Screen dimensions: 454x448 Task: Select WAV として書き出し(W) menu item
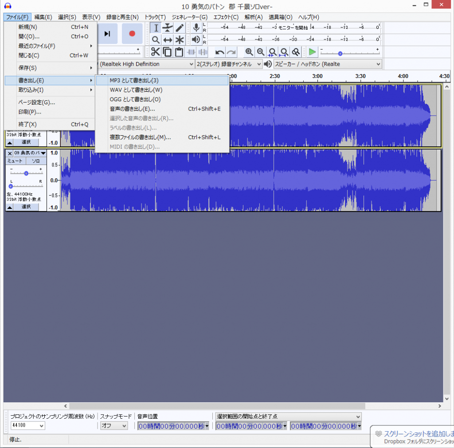(x=136, y=90)
